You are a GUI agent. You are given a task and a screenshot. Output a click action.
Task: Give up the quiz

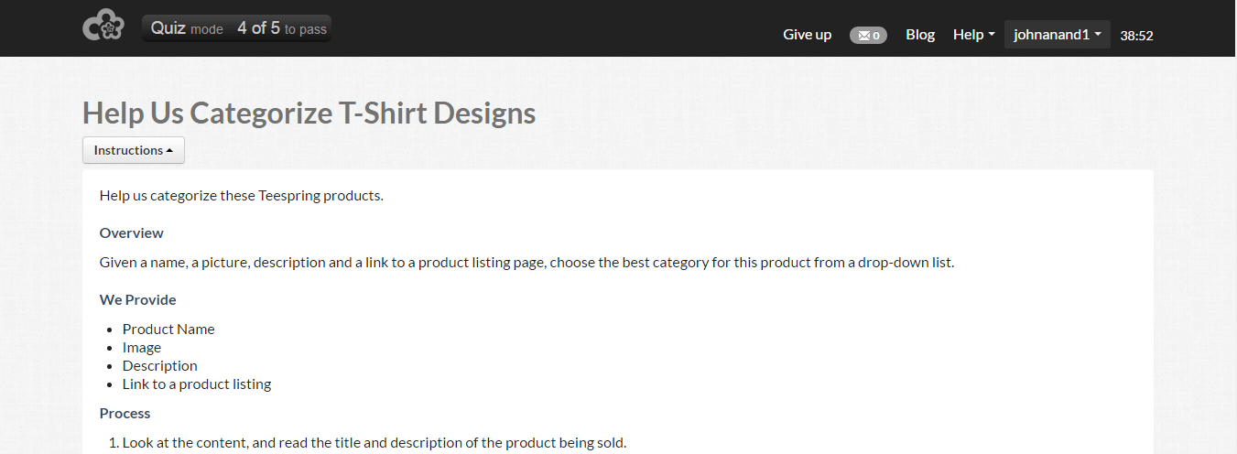[808, 35]
